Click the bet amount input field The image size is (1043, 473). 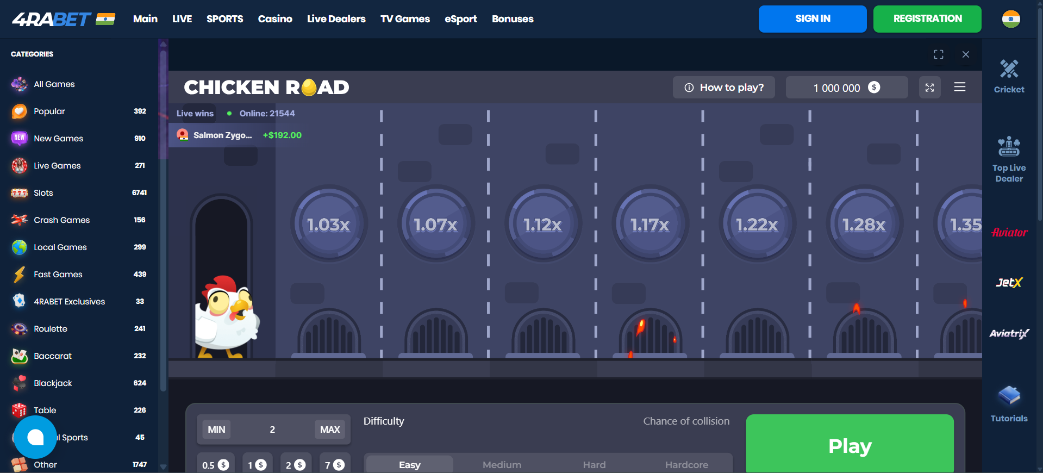pyautogui.click(x=272, y=430)
